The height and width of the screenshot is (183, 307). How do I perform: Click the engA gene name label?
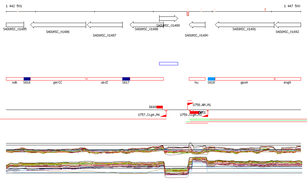click(287, 82)
